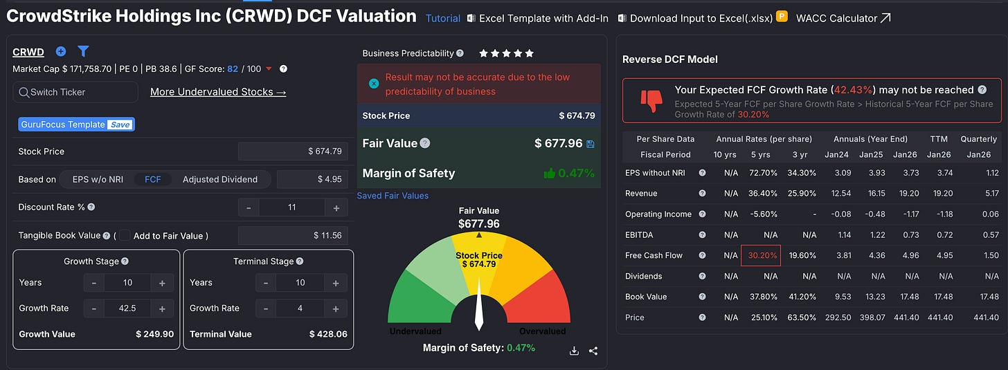
Task: Open the EBITDA row help icon
Action: pyautogui.click(x=702, y=235)
